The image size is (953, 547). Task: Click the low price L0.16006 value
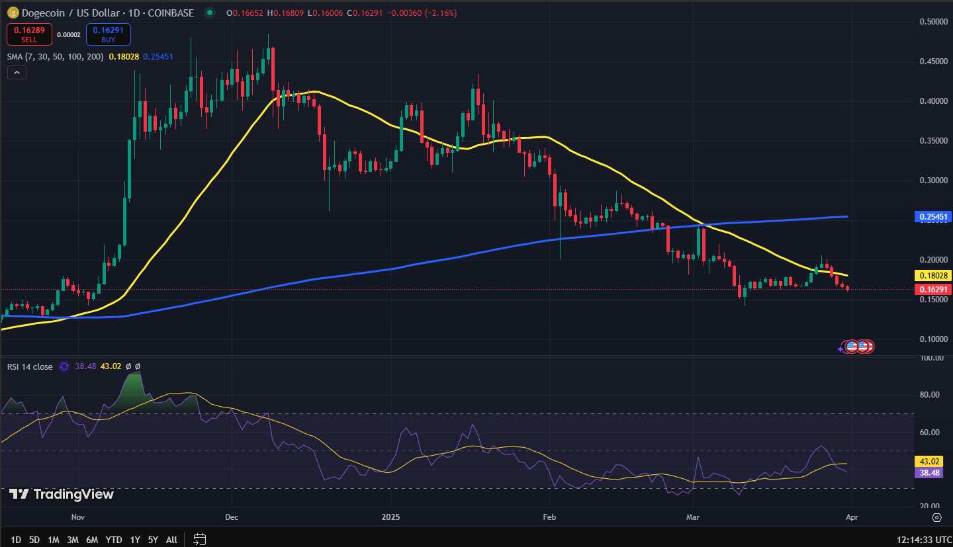324,13
